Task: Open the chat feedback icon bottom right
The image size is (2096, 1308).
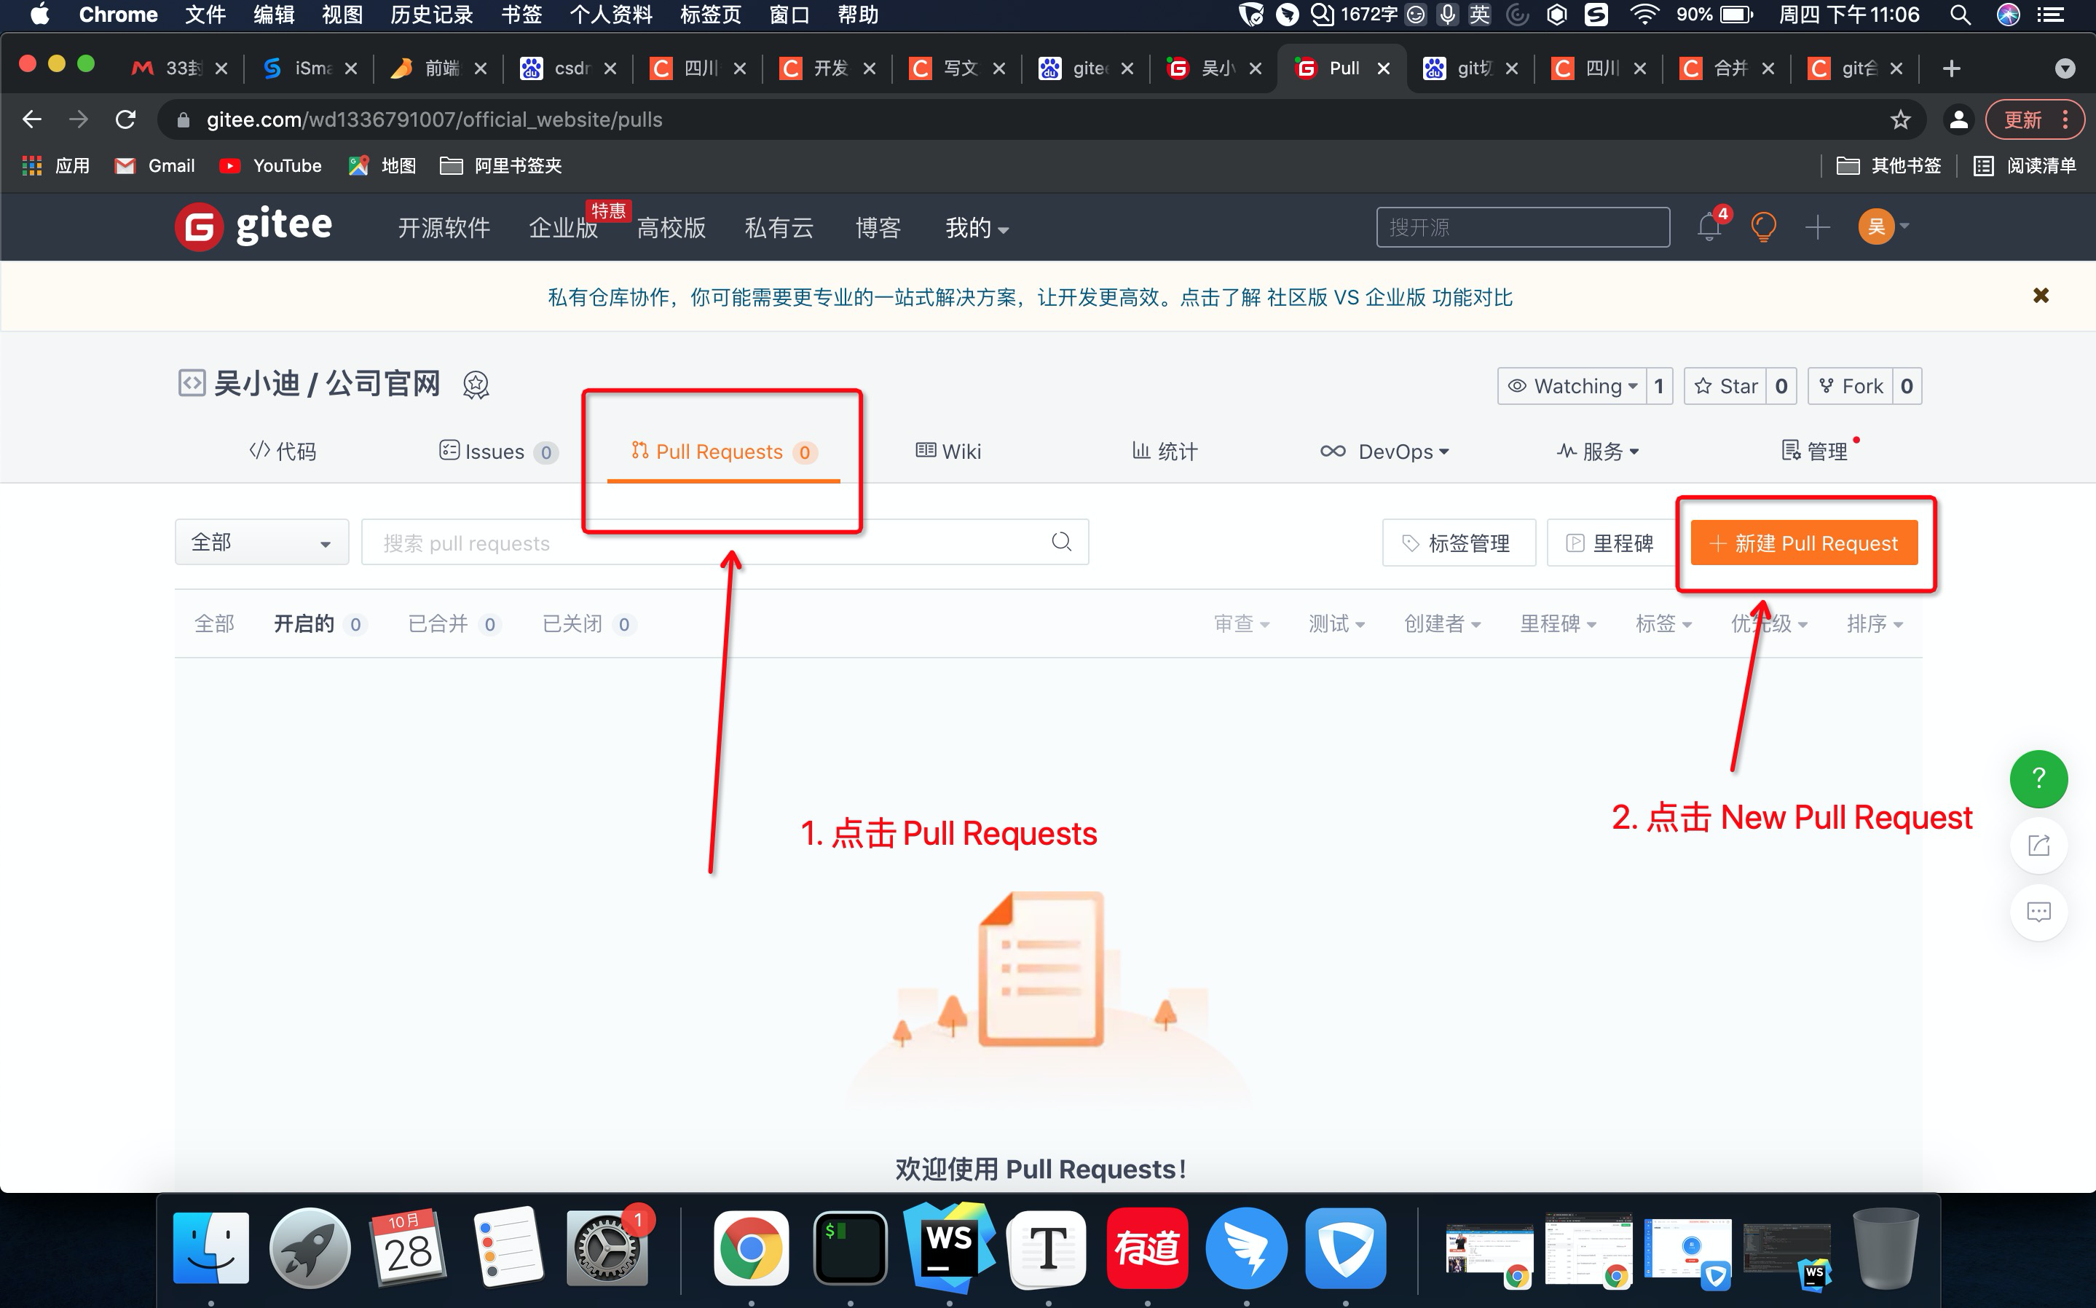Action: click(2039, 912)
